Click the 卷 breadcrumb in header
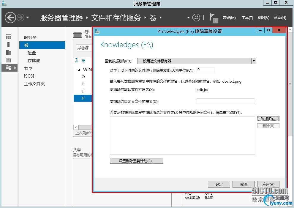 point(153,18)
